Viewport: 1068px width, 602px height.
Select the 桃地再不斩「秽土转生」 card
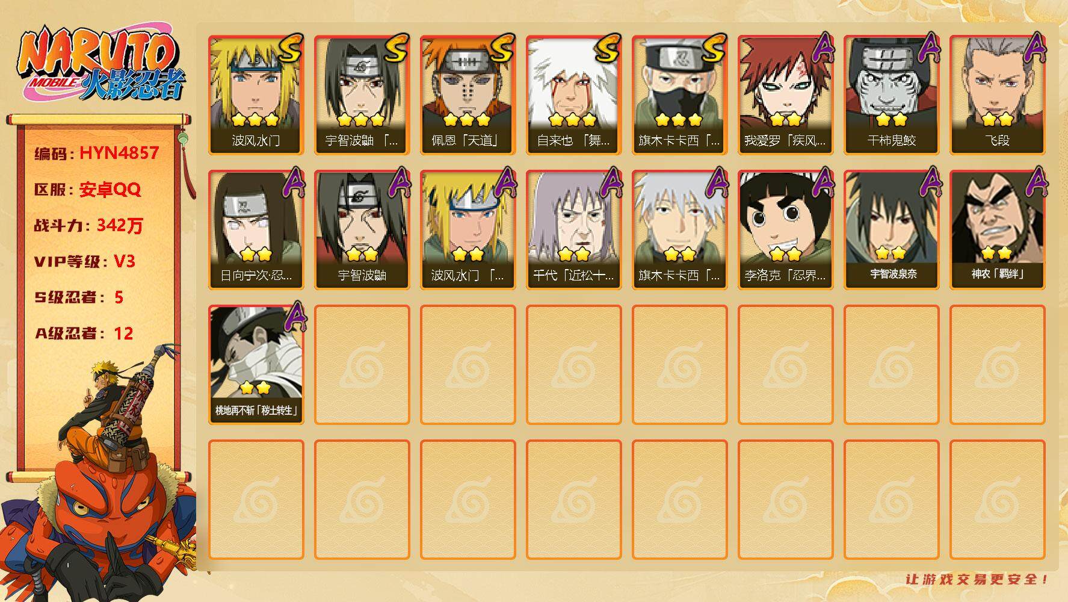[256, 365]
